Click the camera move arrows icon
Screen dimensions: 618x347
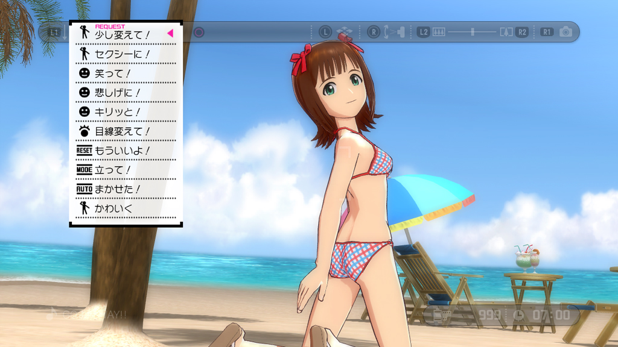click(344, 32)
